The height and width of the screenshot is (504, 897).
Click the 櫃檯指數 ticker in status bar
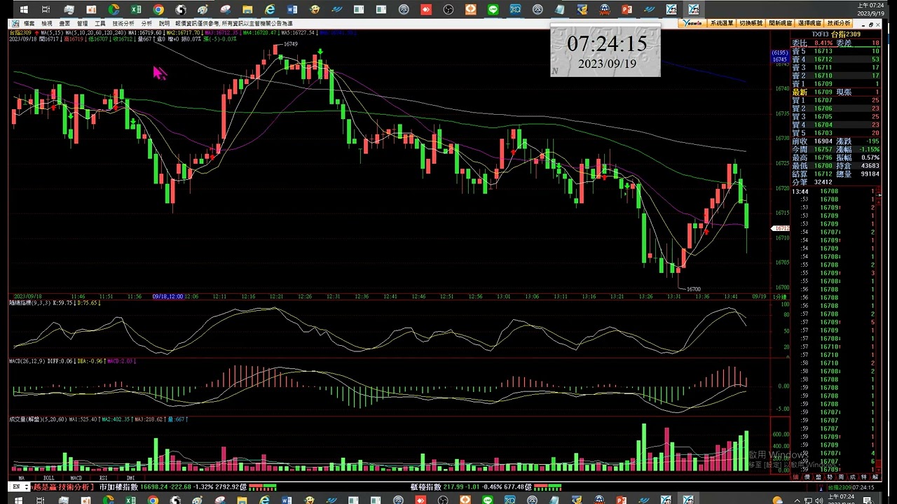[x=425, y=487]
